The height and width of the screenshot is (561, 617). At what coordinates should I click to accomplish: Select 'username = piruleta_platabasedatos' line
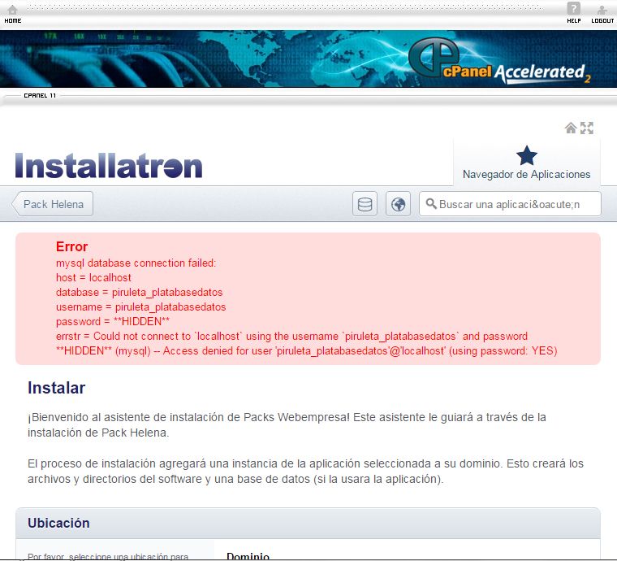click(x=141, y=307)
